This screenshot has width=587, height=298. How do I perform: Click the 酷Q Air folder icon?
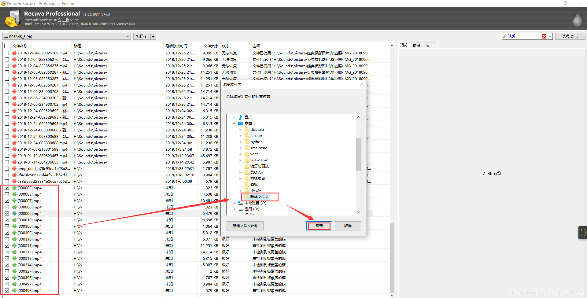tap(246, 172)
